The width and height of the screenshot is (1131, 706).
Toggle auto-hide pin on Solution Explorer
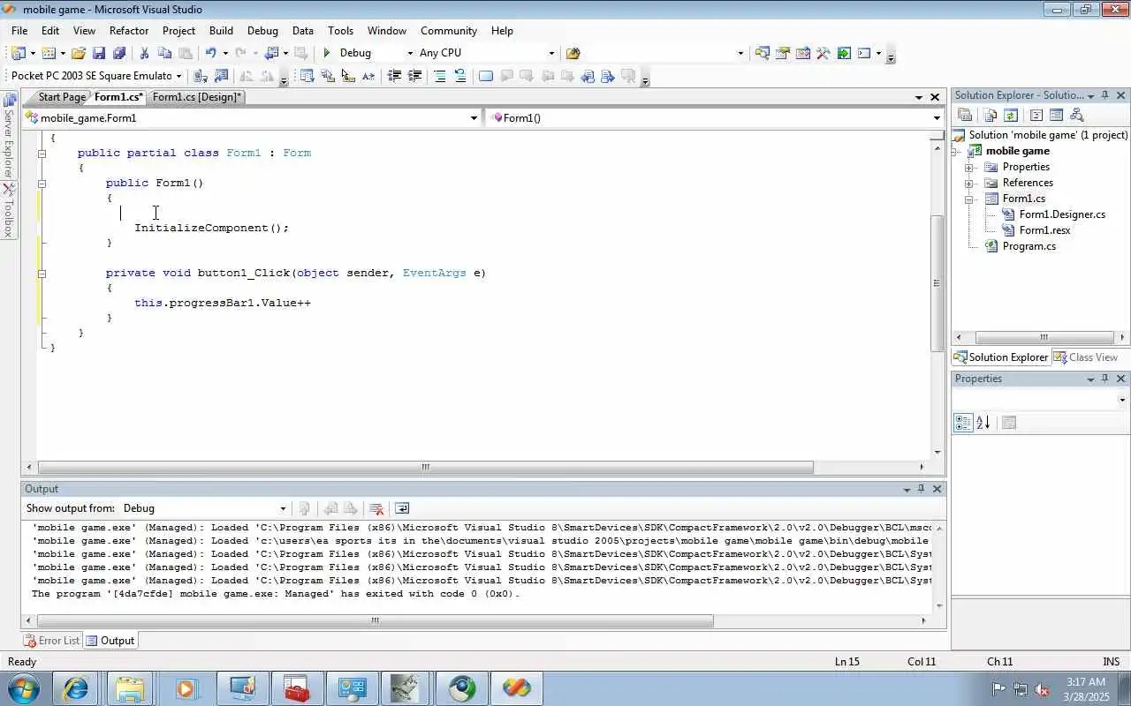click(1105, 95)
